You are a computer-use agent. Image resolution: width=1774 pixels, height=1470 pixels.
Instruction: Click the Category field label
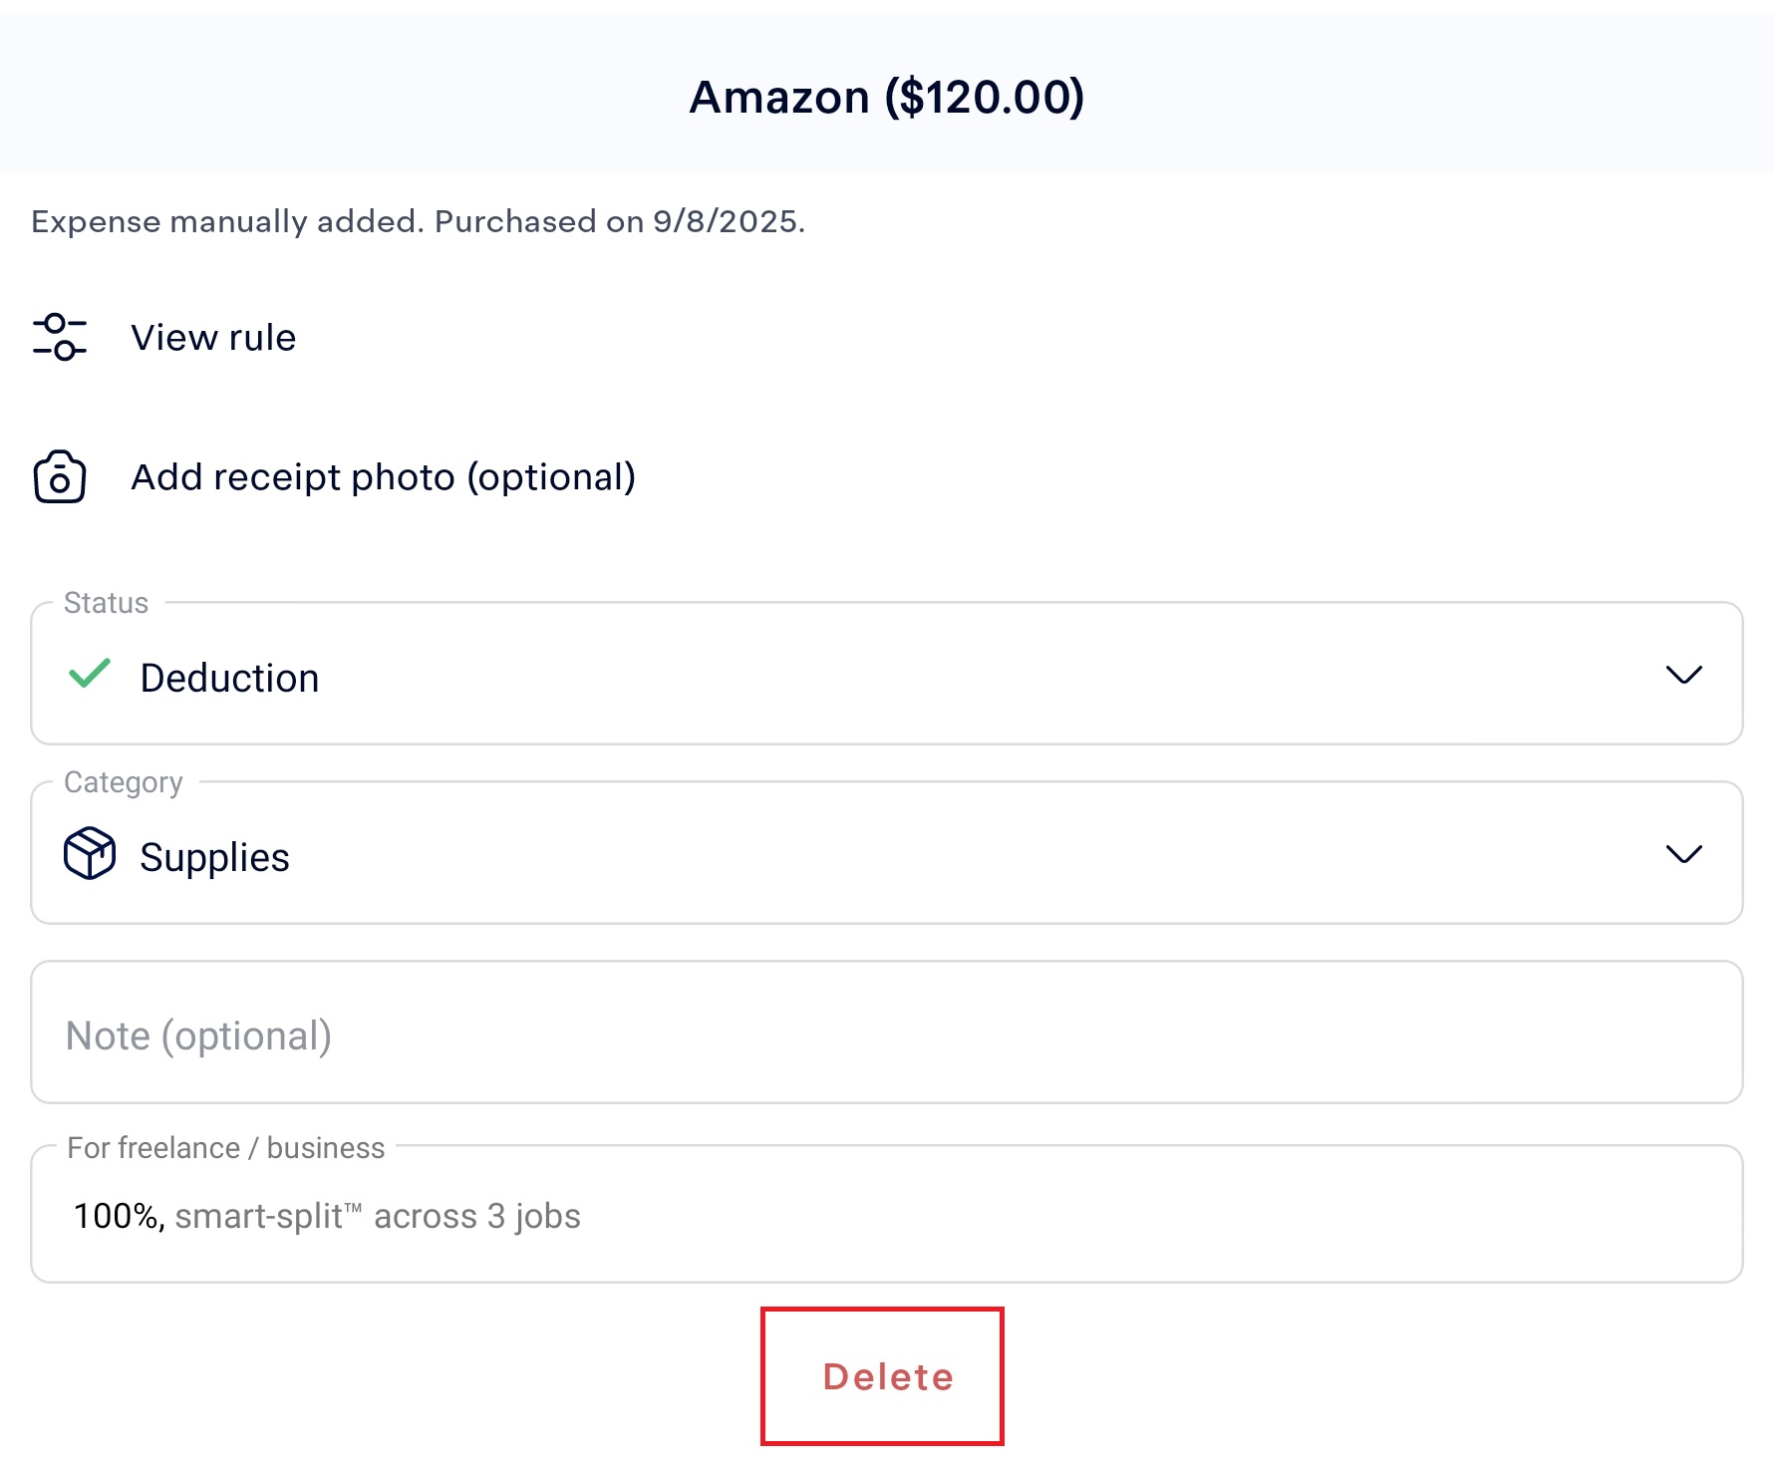124,782
